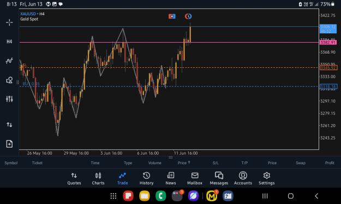Open the indicators list icon
The height and width of the screenshot is (204, 341).
click(9, 61)
